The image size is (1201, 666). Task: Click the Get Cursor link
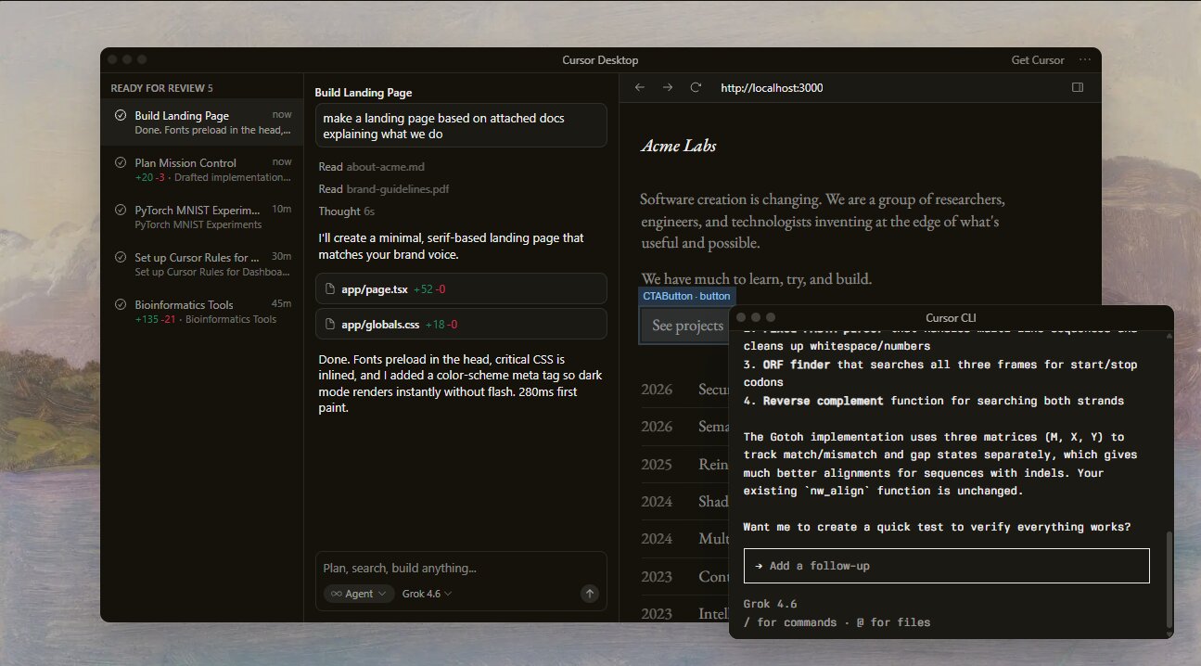coord(1038,59)
